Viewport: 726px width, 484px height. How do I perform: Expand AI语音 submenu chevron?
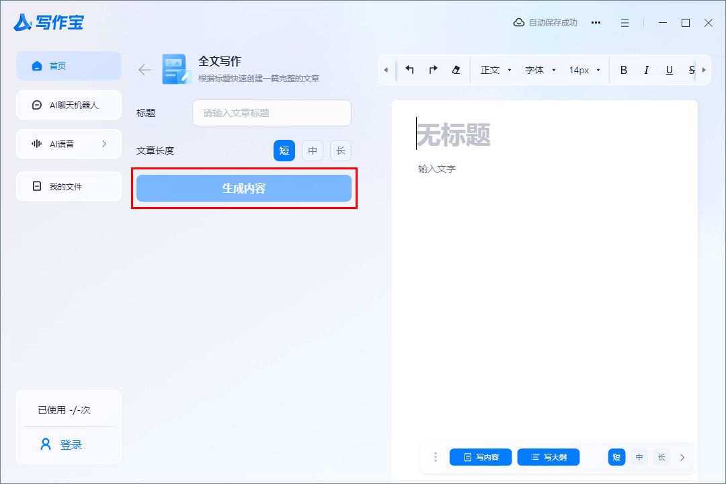click(x=104, y=144)
